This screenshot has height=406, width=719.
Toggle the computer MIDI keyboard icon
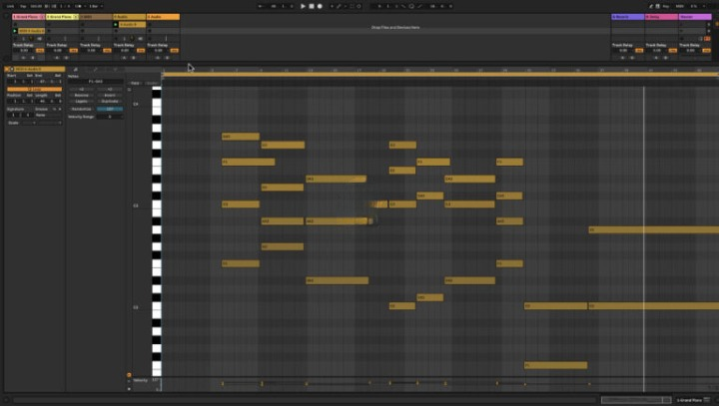[657, 6]
